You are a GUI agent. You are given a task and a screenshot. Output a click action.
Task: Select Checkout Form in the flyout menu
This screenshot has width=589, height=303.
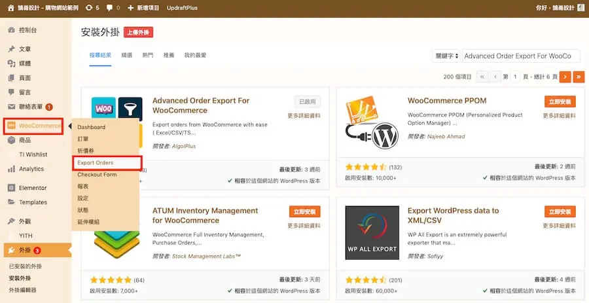click(x=97, y=175)
